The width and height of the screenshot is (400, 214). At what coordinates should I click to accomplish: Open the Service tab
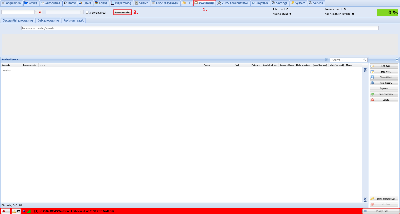316,3
